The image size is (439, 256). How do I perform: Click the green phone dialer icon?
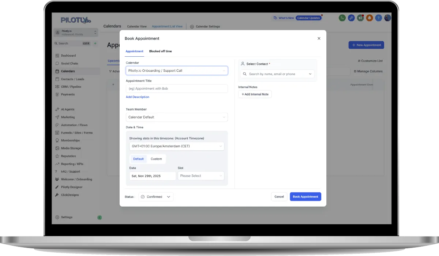(342, 18)
